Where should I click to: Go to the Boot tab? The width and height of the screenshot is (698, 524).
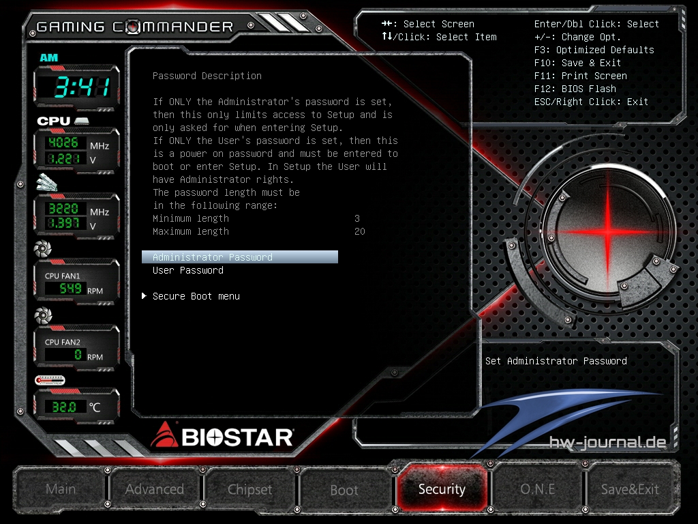[x=344, y=490]
